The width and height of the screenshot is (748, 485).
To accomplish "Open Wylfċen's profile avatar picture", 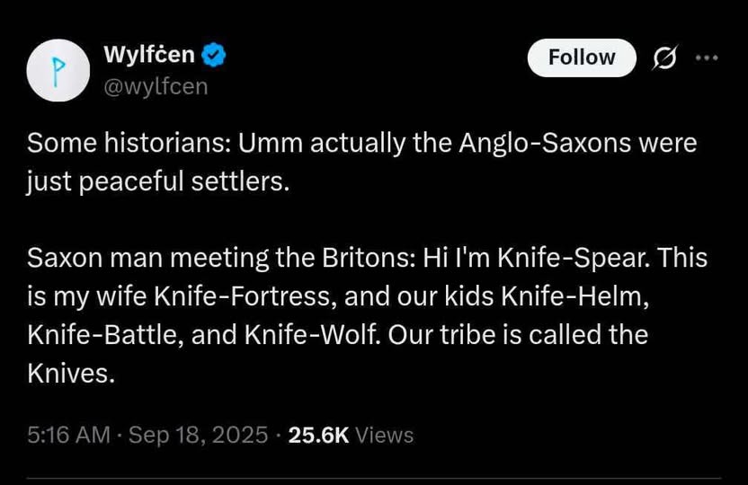I will tap(58, 70).
